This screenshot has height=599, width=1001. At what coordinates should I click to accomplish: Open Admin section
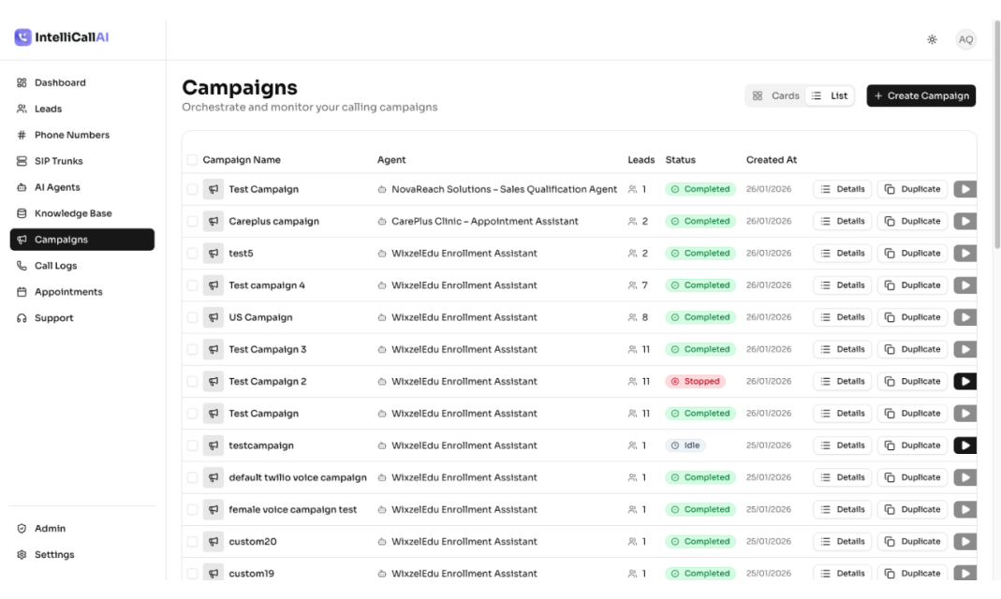click(x=81, y=529)
